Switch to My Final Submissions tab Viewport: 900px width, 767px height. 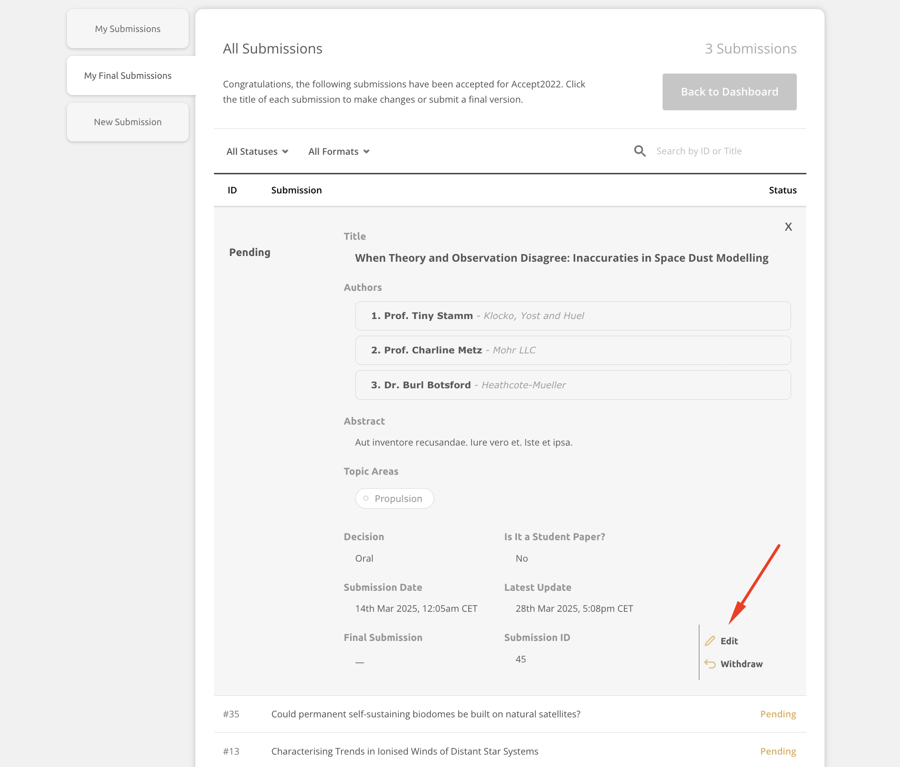coord(128,75)
